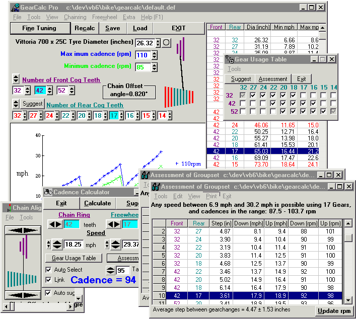356x319 pixels.
Task: Toggle row 52, column 24 checkbox in Gear Usage
Action: click(x=263, y=111)
